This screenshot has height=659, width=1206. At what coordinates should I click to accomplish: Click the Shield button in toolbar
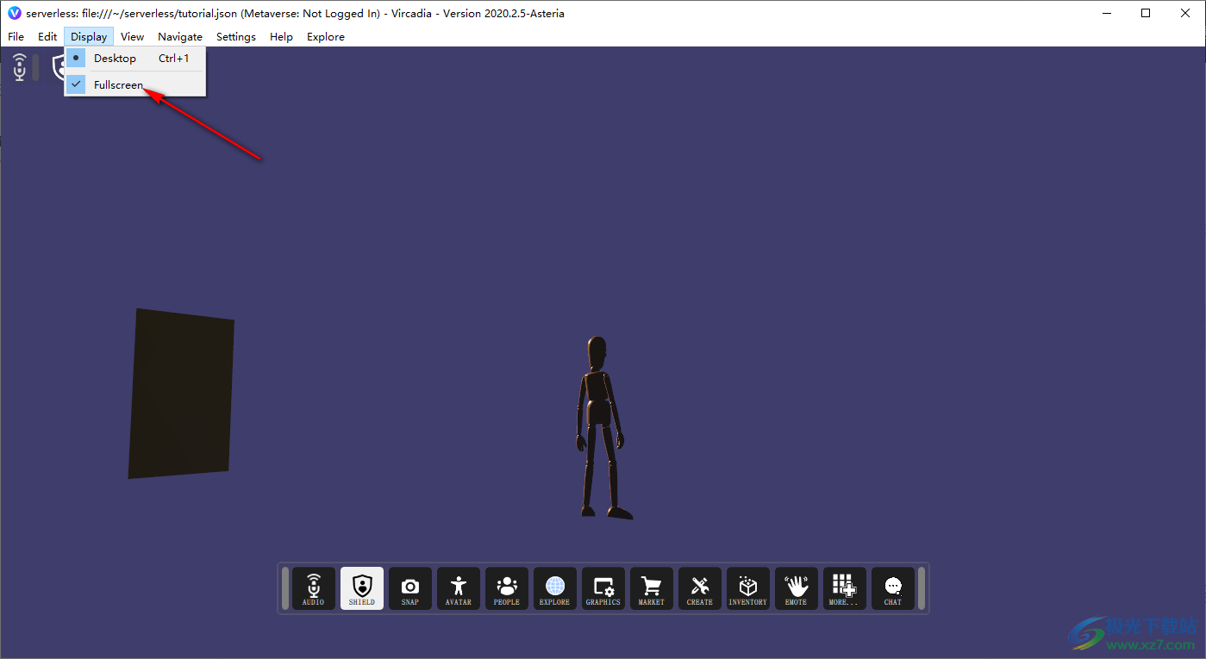pos(362,588)
